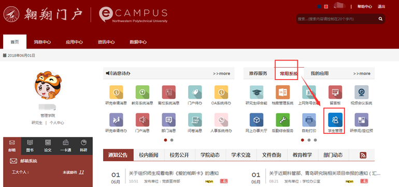Click 退出 to log out
This screenshot has height=187, width=399.
click(381, 7)
